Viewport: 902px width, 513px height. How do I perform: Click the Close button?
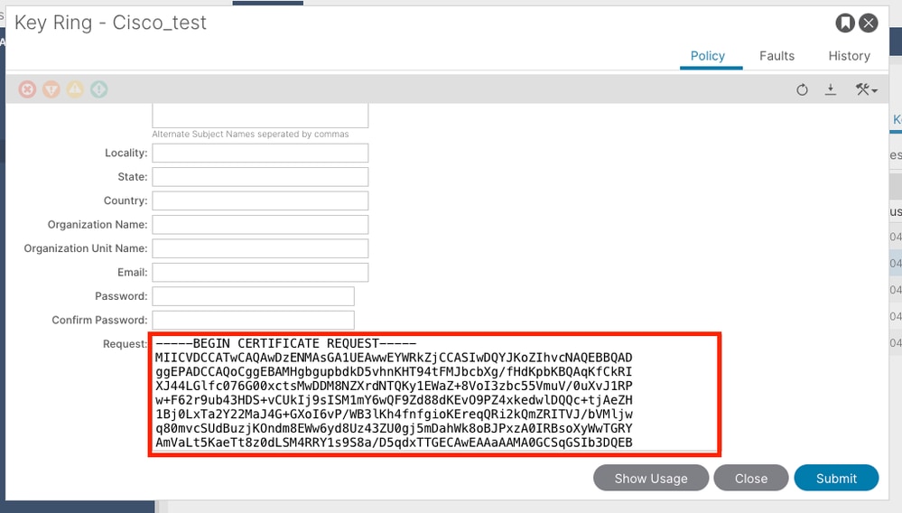(x=750, y=478)
